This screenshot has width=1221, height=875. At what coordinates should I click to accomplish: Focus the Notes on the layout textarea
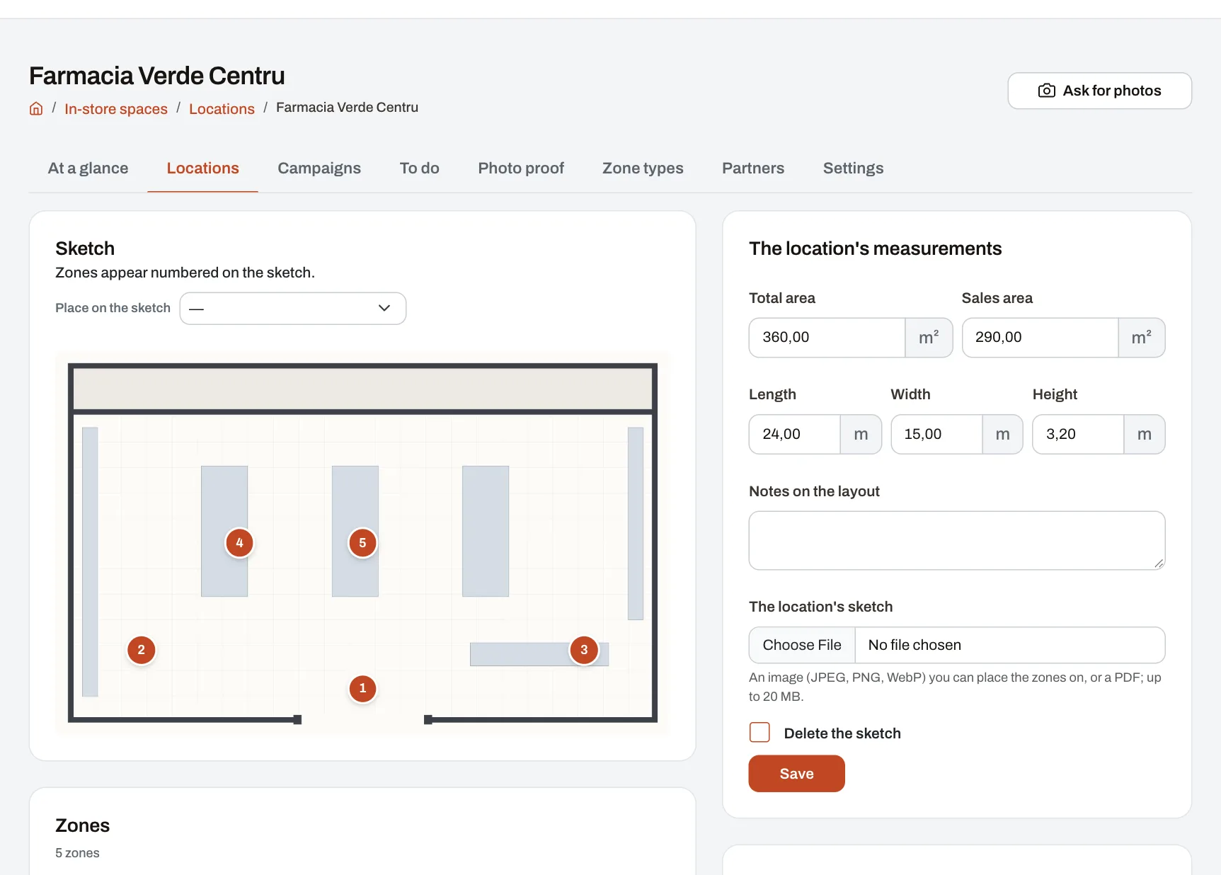[957, 541]
